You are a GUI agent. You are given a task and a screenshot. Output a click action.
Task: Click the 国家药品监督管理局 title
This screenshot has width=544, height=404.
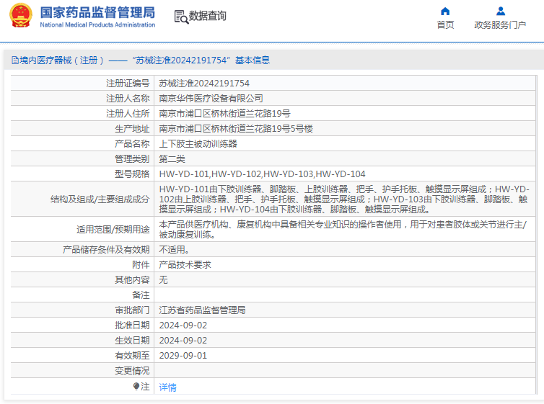pos(97,12)
